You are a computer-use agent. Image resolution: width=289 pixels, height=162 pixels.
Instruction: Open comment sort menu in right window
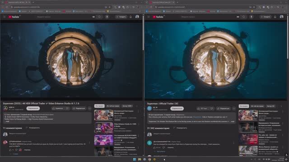tap(180, 128)
